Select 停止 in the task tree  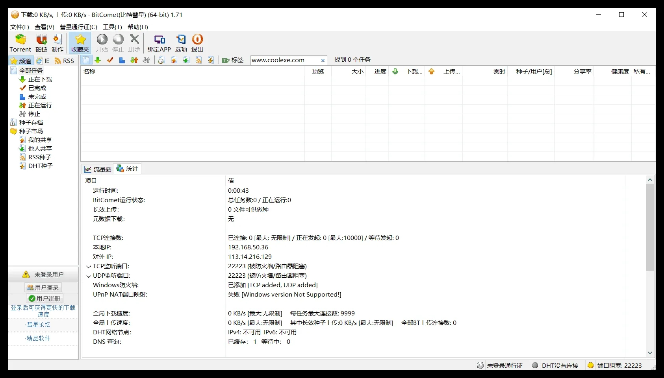(34, 114)
